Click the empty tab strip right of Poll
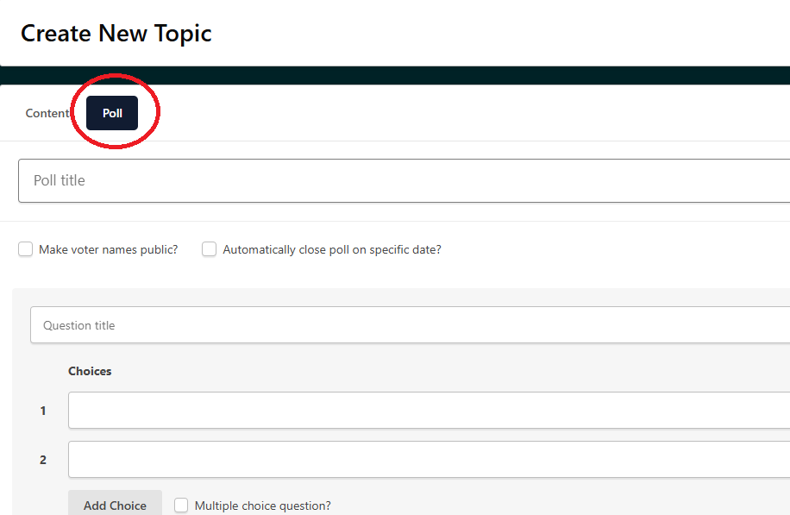This screenshot has height=515, width=790. 474,113
